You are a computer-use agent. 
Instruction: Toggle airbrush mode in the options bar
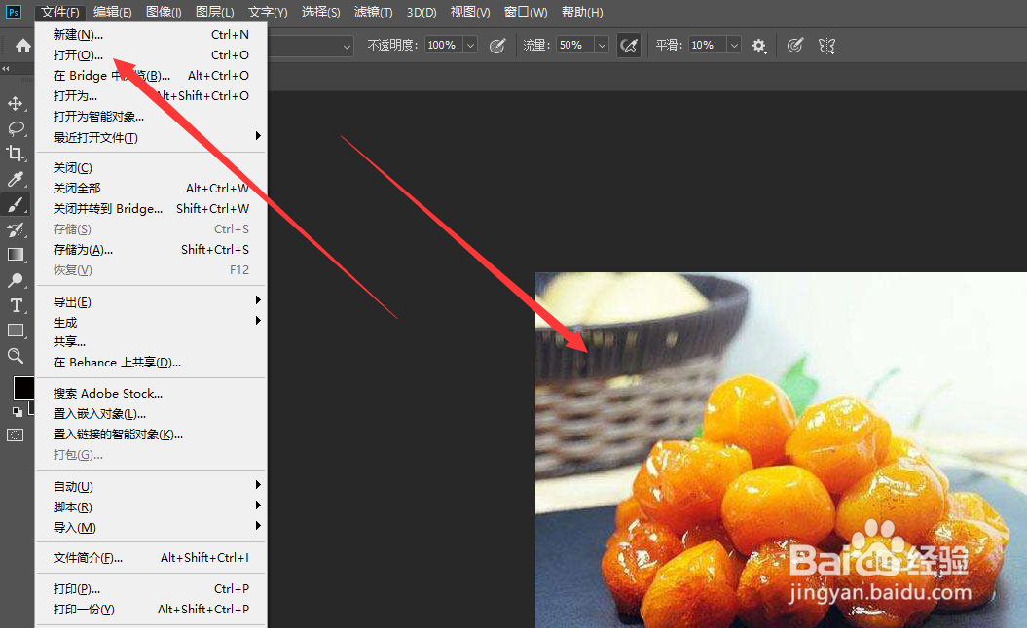(x=628, y=45)
